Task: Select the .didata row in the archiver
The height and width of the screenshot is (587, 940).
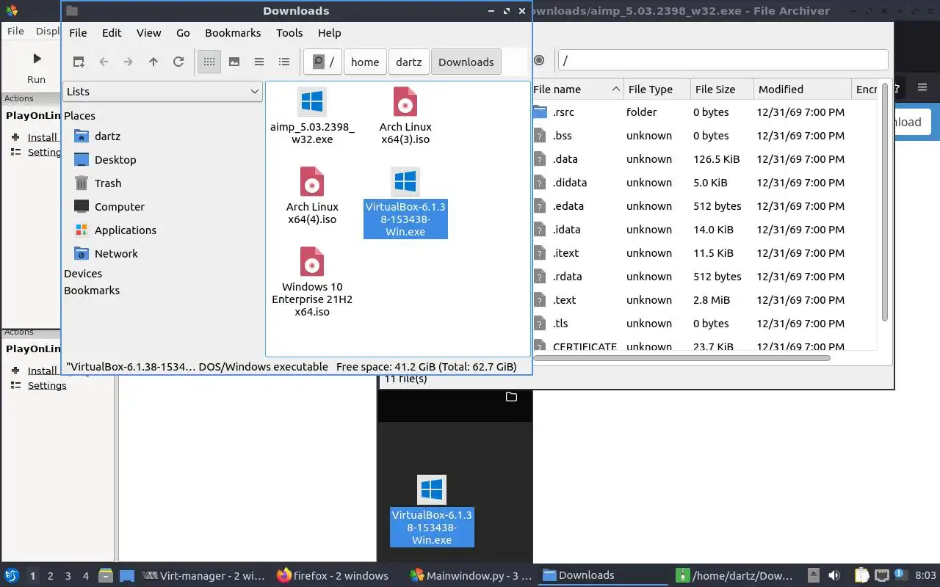Action: click(705, 183)
